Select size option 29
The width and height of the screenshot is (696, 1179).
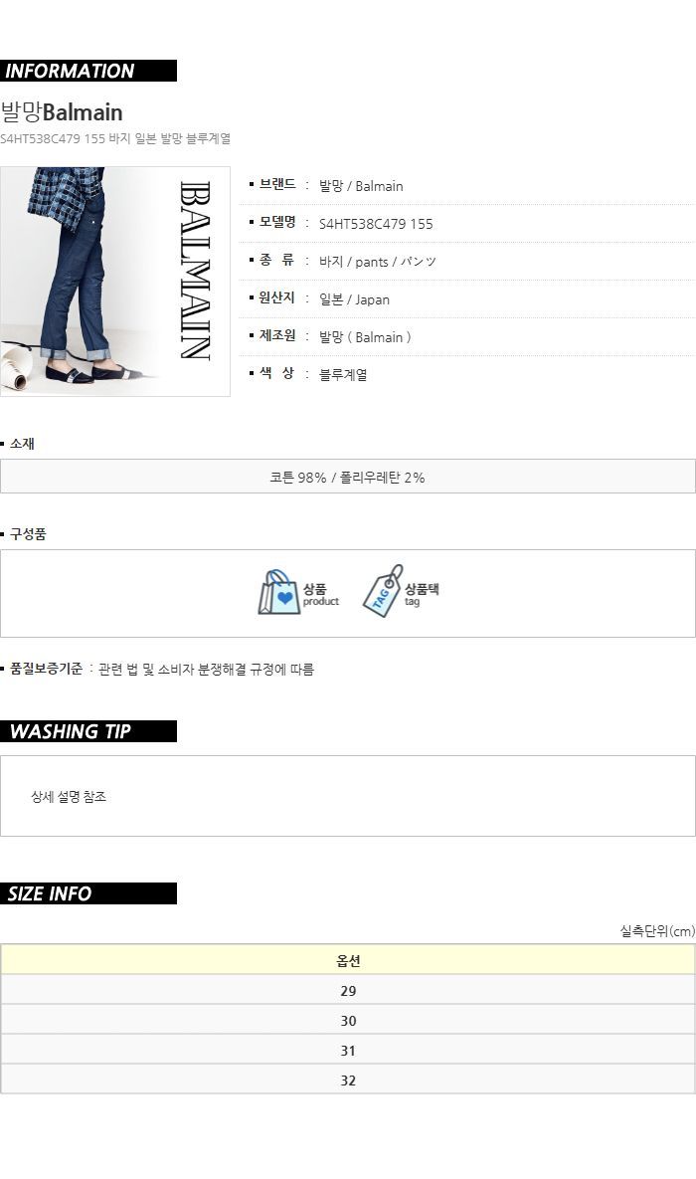pos(348,990)
